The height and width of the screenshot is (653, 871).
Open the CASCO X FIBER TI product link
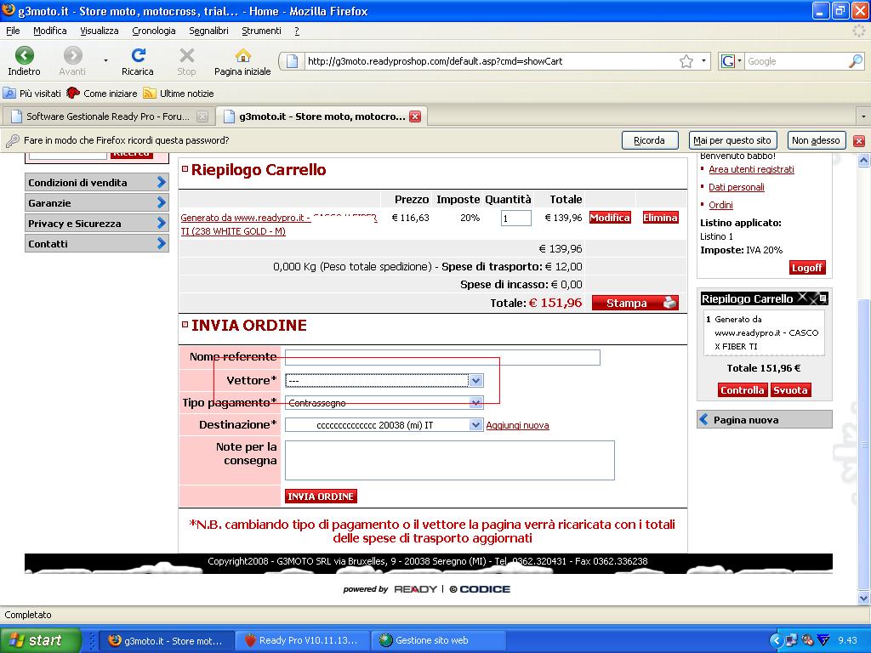tap(279, 224)
